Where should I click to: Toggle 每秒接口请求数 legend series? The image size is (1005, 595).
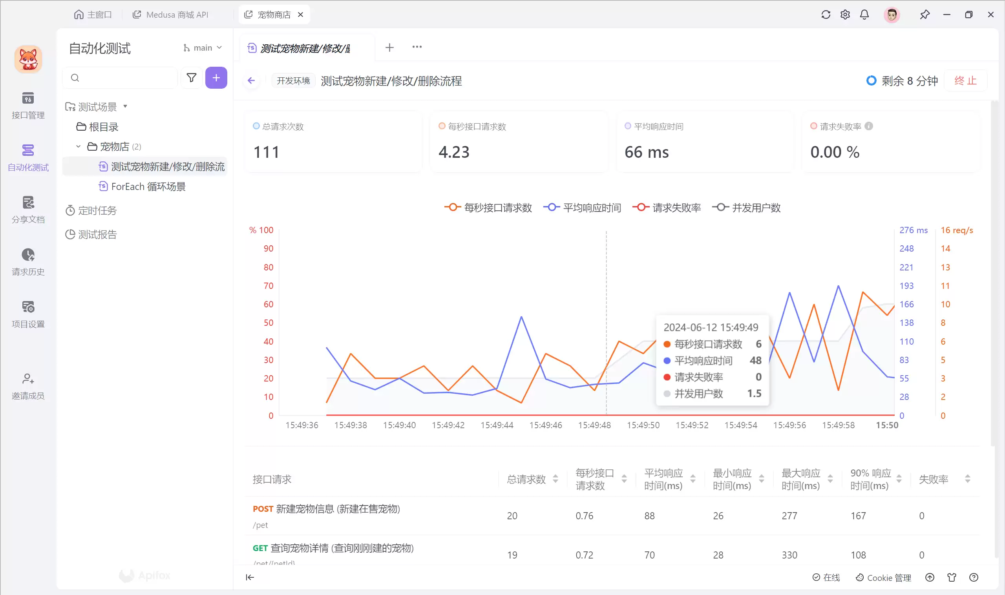tap(488, 208)
